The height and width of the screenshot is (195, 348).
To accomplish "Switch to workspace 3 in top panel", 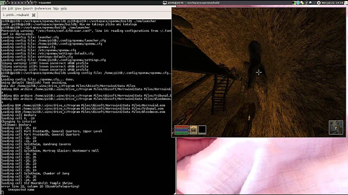I will (x=12, y=3).
